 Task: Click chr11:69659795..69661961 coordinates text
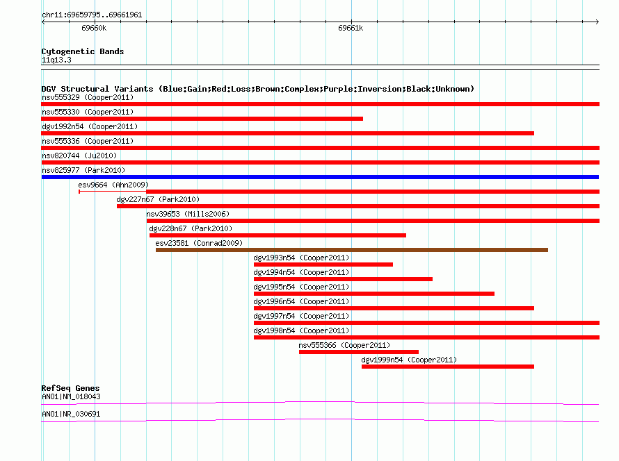(x=92, y=15)
